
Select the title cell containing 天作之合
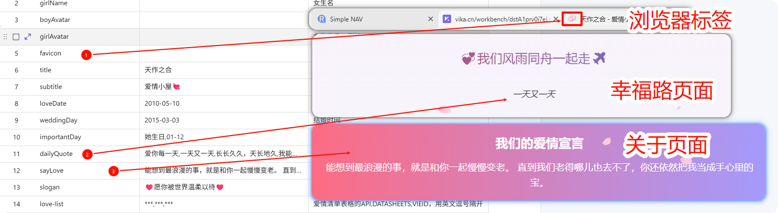[158, 70]
